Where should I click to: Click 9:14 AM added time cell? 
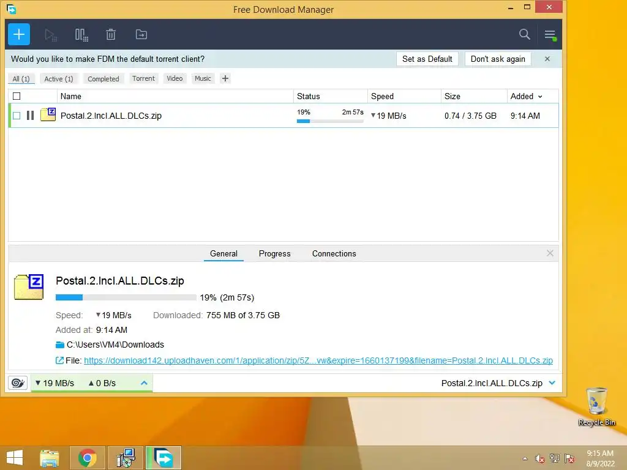click(525, 116)
